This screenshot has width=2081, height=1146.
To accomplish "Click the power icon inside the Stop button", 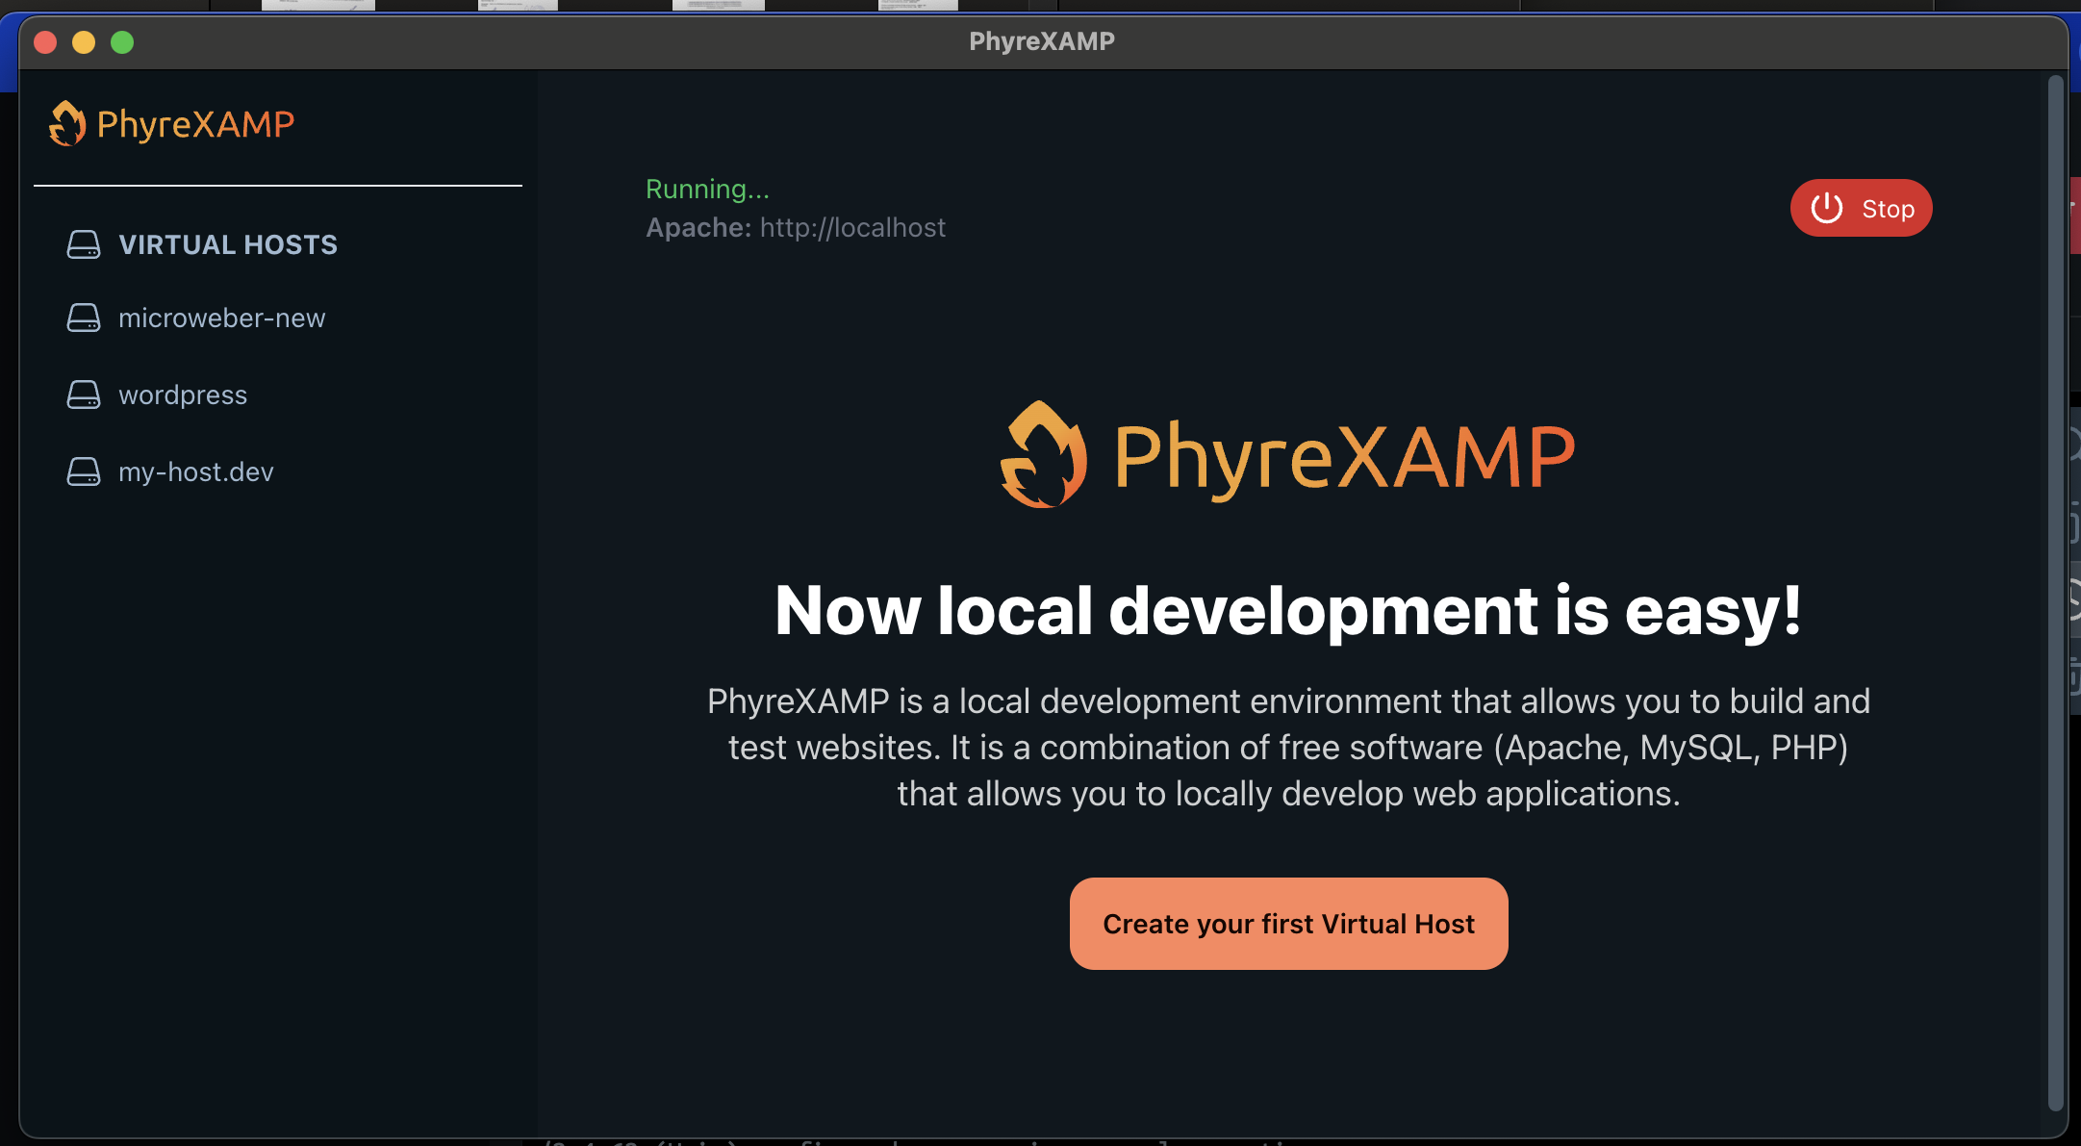I will pos(1826,207).
